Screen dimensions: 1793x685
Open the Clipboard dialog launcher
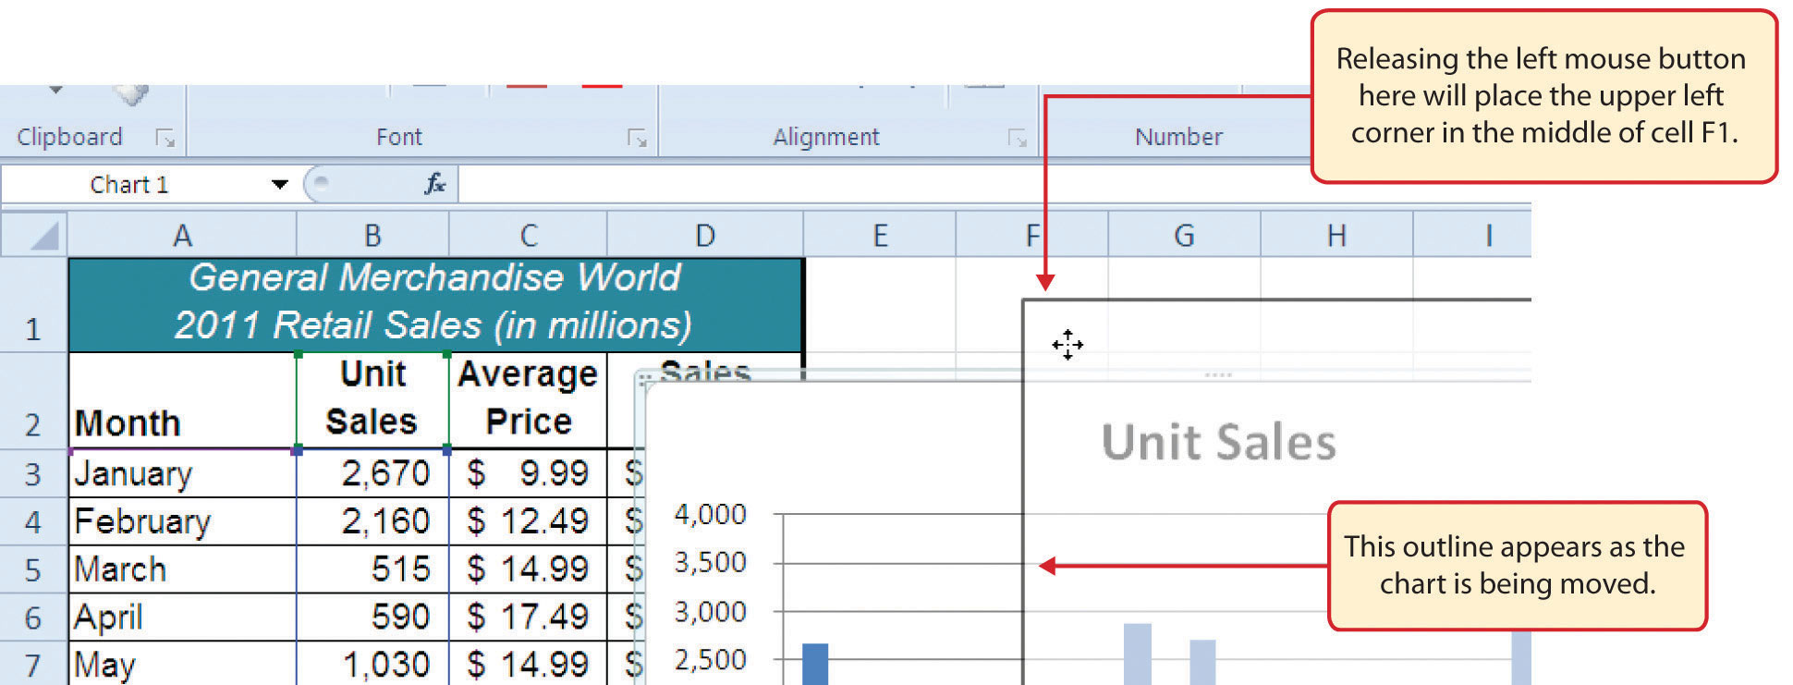165,139
